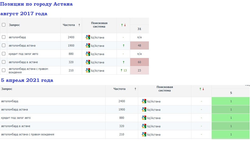Click search engine icon for автоломбард в астане, 2021

144,126
